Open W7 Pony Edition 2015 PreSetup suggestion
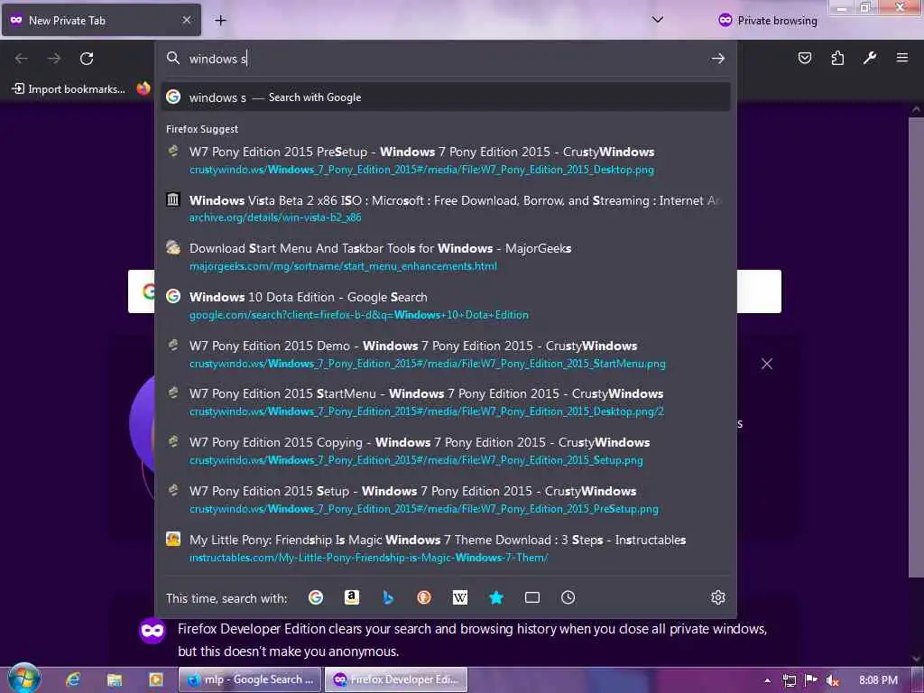Image resolution: width=924 pixels, height=693 pixels. tap(446, 161)
